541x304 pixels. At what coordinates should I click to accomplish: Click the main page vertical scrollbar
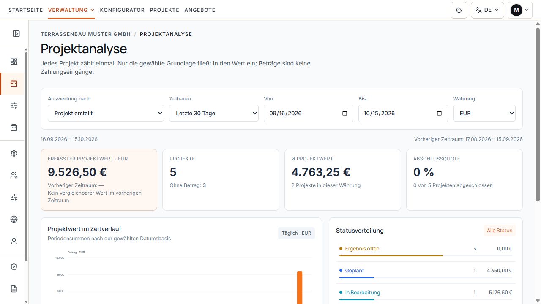(538, 114)
